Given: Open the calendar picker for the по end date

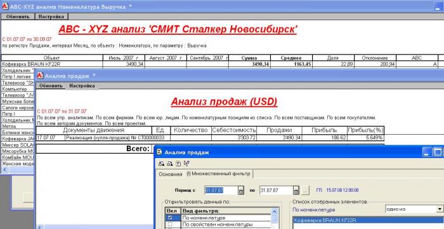Looking at the screenshot, I should tap(296, 190).
